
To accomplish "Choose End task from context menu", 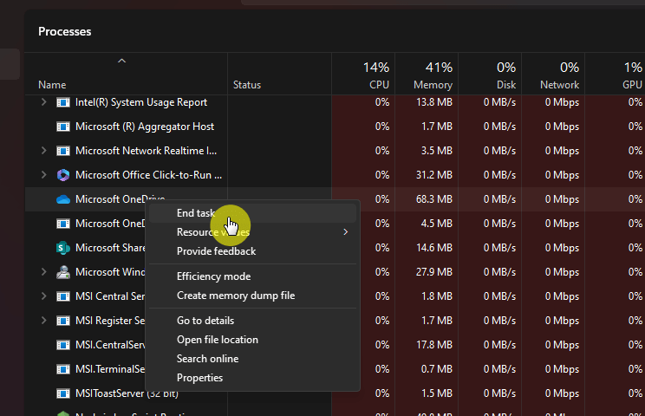I will point(252,213).
